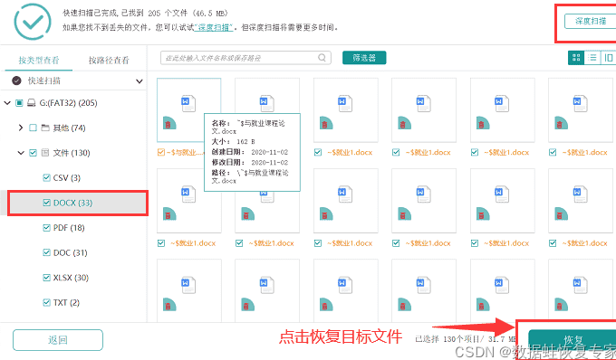Click the 文件 category icon
Image resolution: width=616 pixels, height=360 pixels.
45,153
